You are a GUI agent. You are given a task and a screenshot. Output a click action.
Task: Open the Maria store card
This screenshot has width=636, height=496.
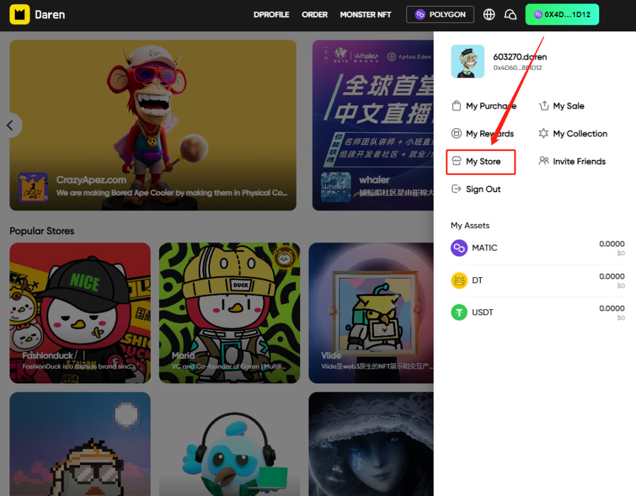229,312
